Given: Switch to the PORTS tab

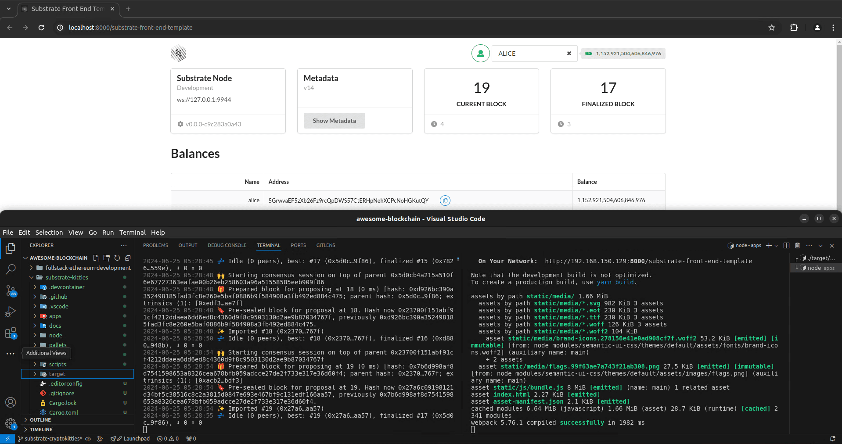Looking at the screenshot, I should (x=298, y=246).
